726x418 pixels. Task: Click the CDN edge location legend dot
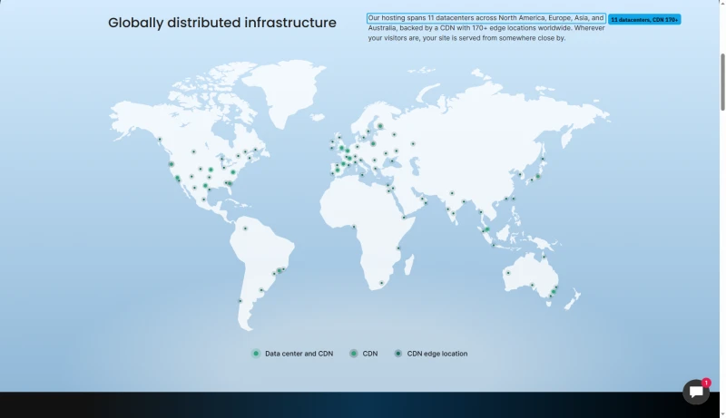[398, 354]
